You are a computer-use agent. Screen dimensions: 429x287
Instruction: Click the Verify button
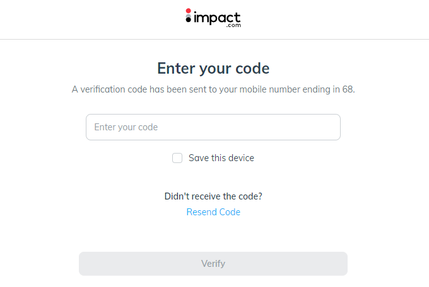(x=213, y=264)
